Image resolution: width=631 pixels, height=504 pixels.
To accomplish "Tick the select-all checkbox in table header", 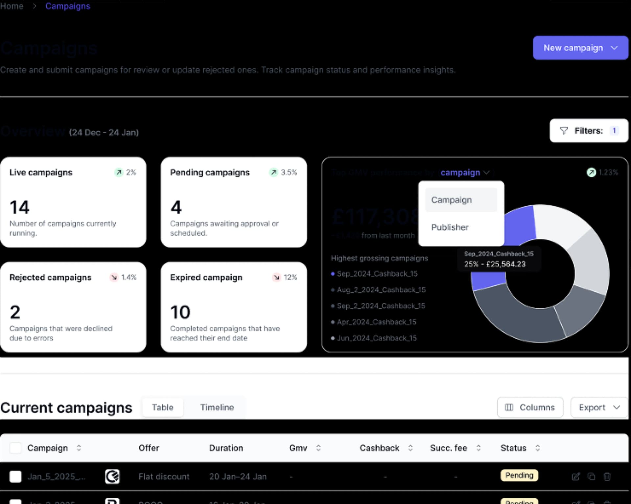I will (x=15, y=448).
